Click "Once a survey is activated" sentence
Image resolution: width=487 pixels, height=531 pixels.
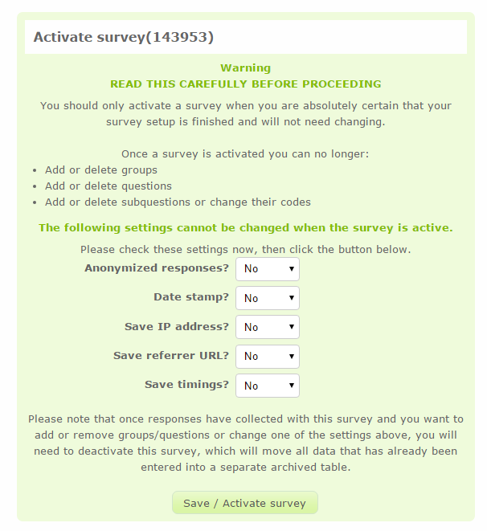[246, 153]
